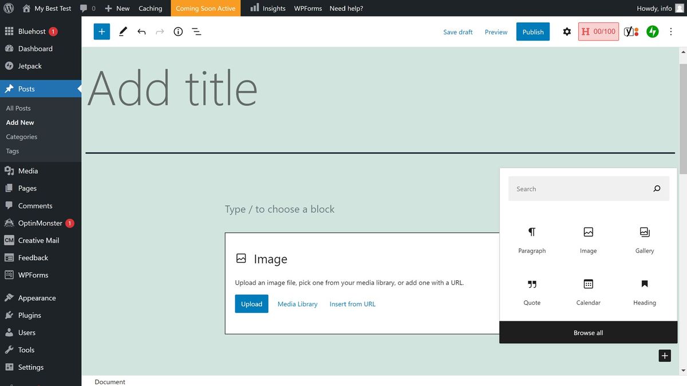Insert a Quote block
Image resolution: width=687 pixels, height=386 pixels.
click(x=532, y=292)
